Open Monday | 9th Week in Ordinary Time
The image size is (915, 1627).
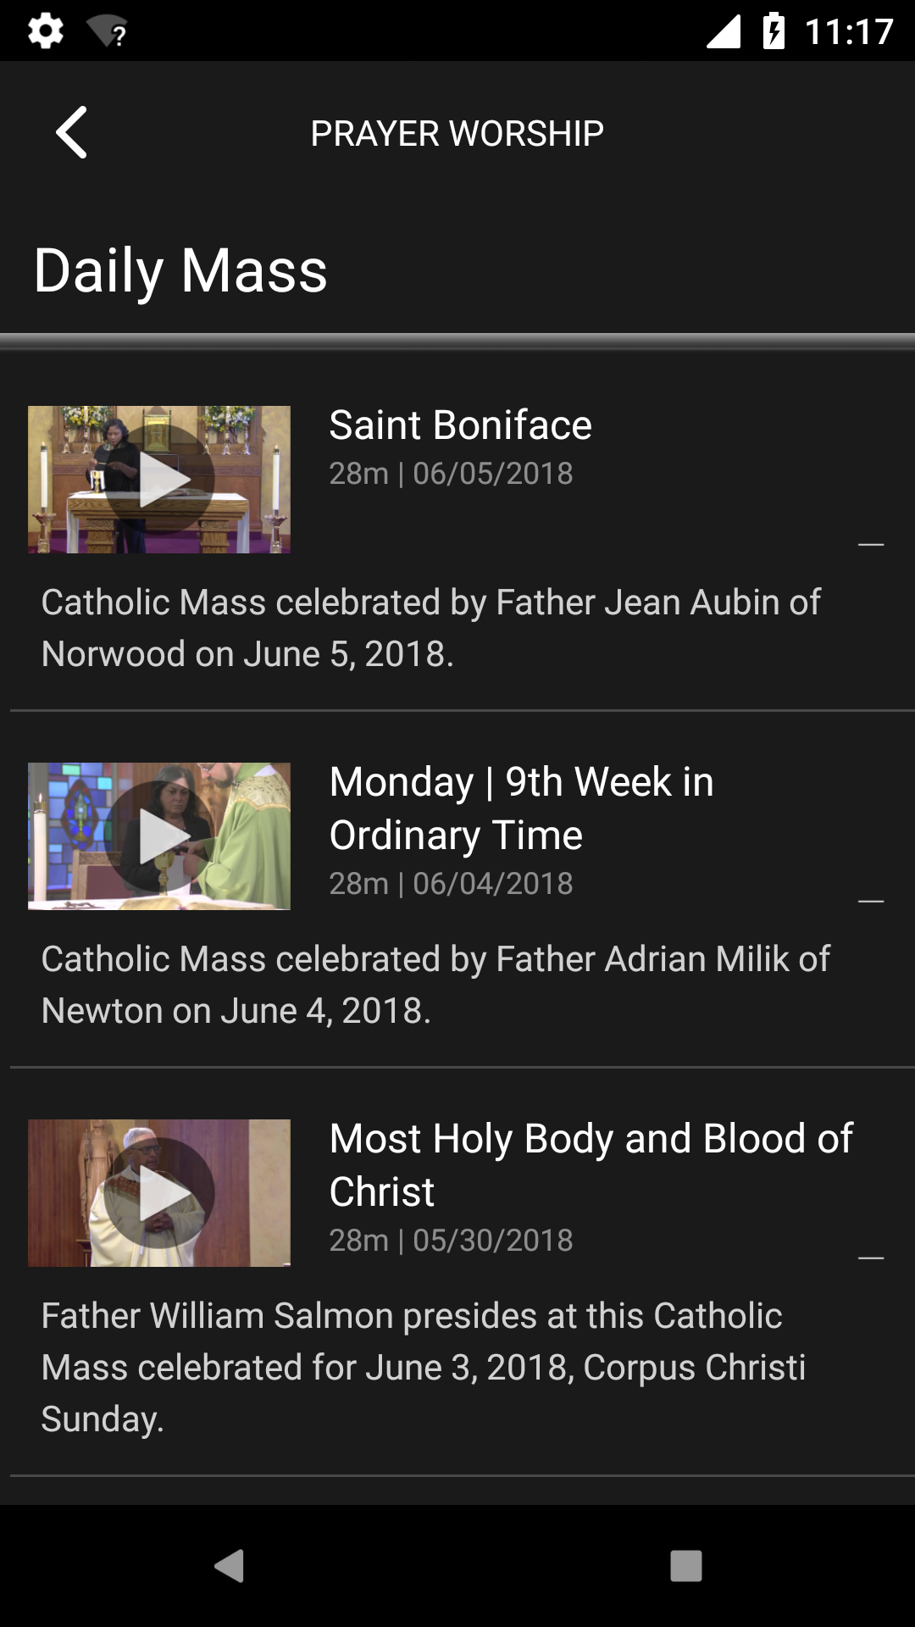521,808
